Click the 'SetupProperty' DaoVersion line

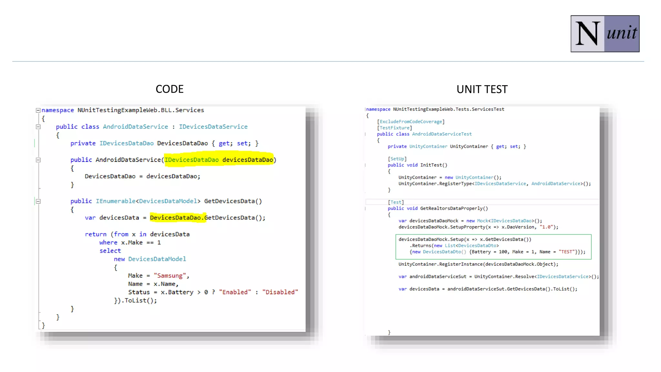click(478, 227)
